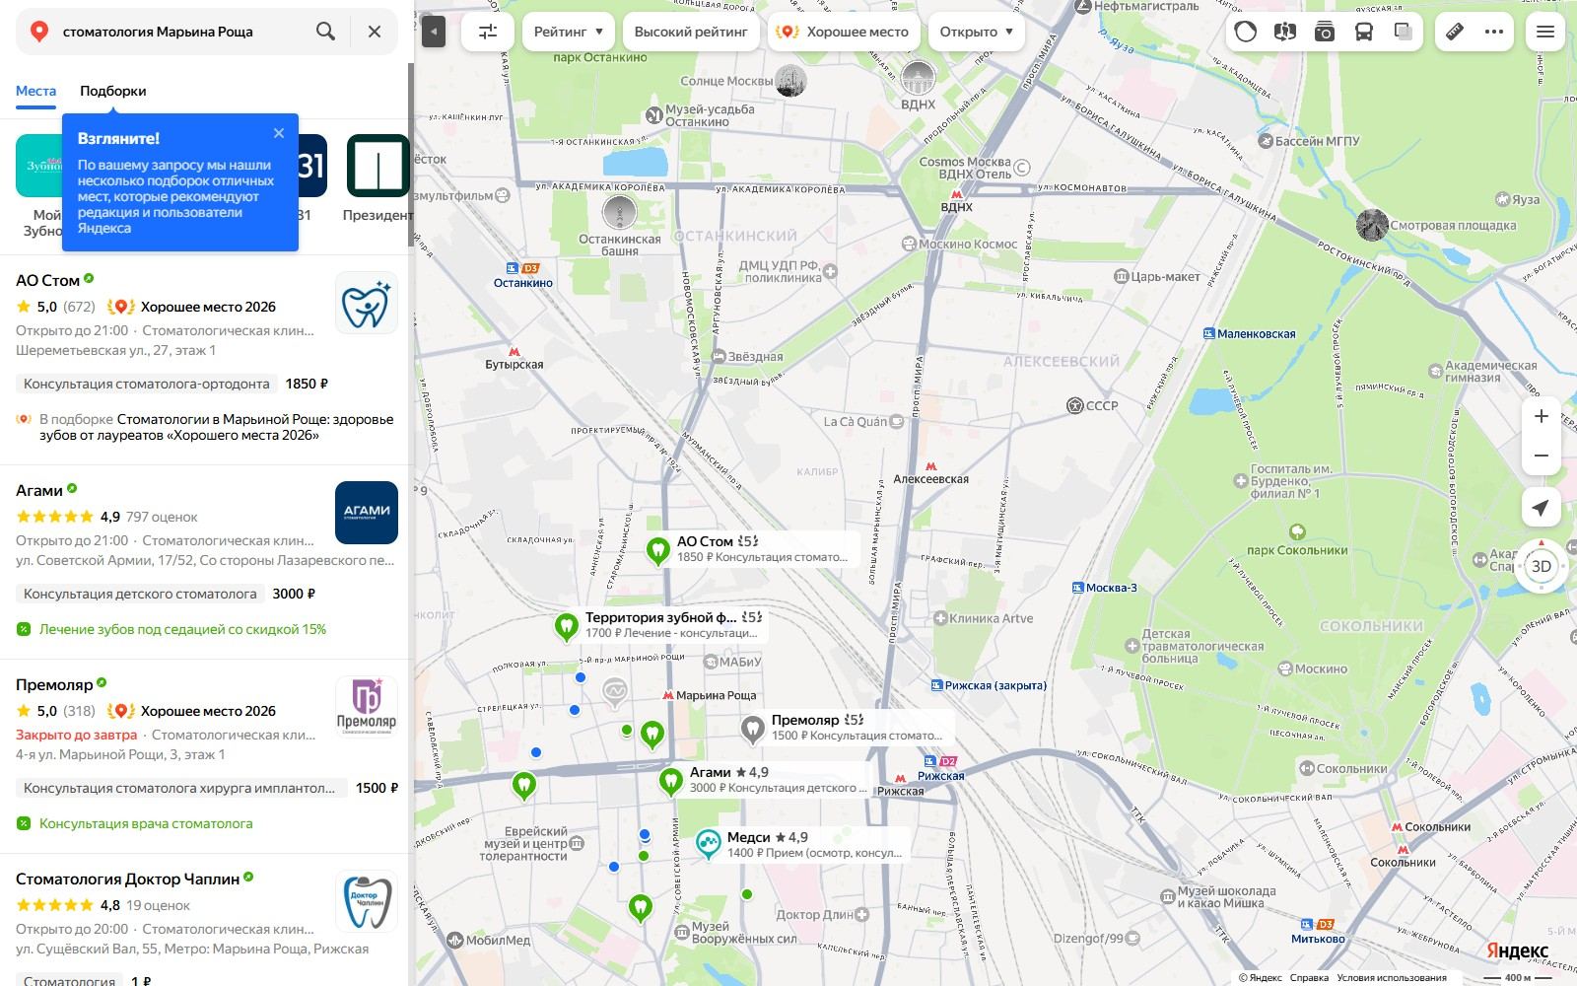Select the Места tab
This screenshot has height=986, width=1577.
click(35, 91)
